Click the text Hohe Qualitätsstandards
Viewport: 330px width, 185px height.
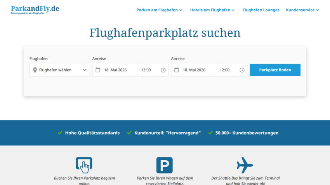pyautogui.click(x=92, y=133)
